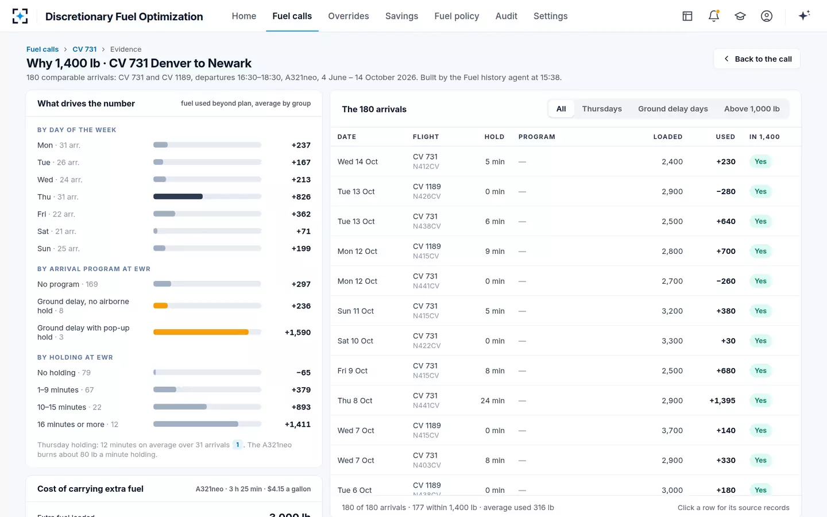The image size is (827, 517).
Task: Open the Settings tab
Action: coord(551,16)
